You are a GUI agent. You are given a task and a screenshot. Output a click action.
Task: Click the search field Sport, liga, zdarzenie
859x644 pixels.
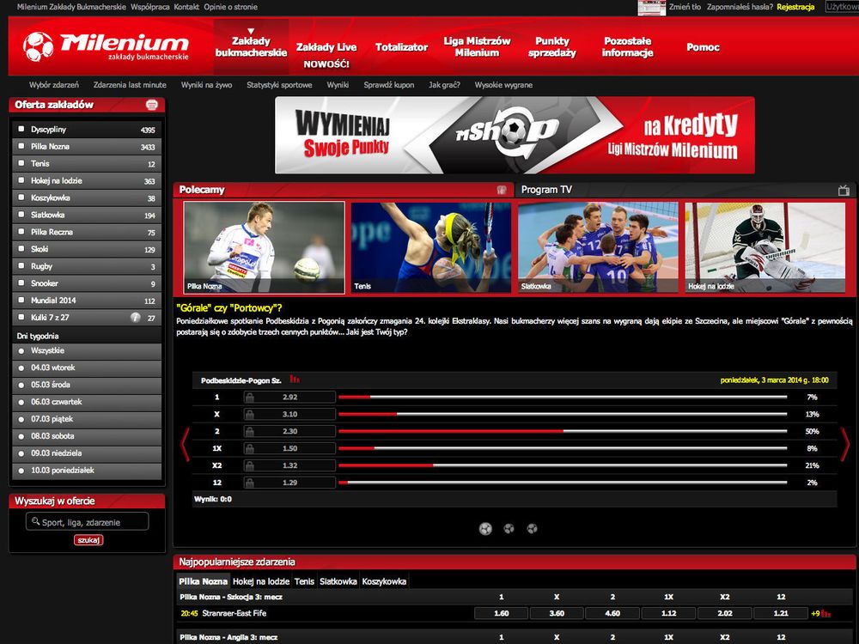[x=87, y=521]
